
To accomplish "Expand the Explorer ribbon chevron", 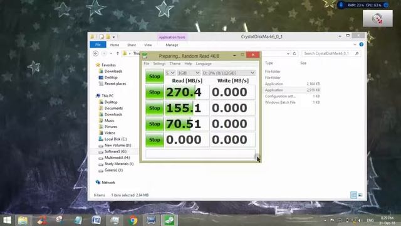I will 355,45.
